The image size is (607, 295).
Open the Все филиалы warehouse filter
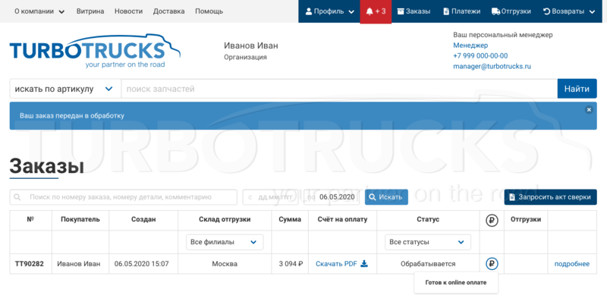click(x=225, y=242)
